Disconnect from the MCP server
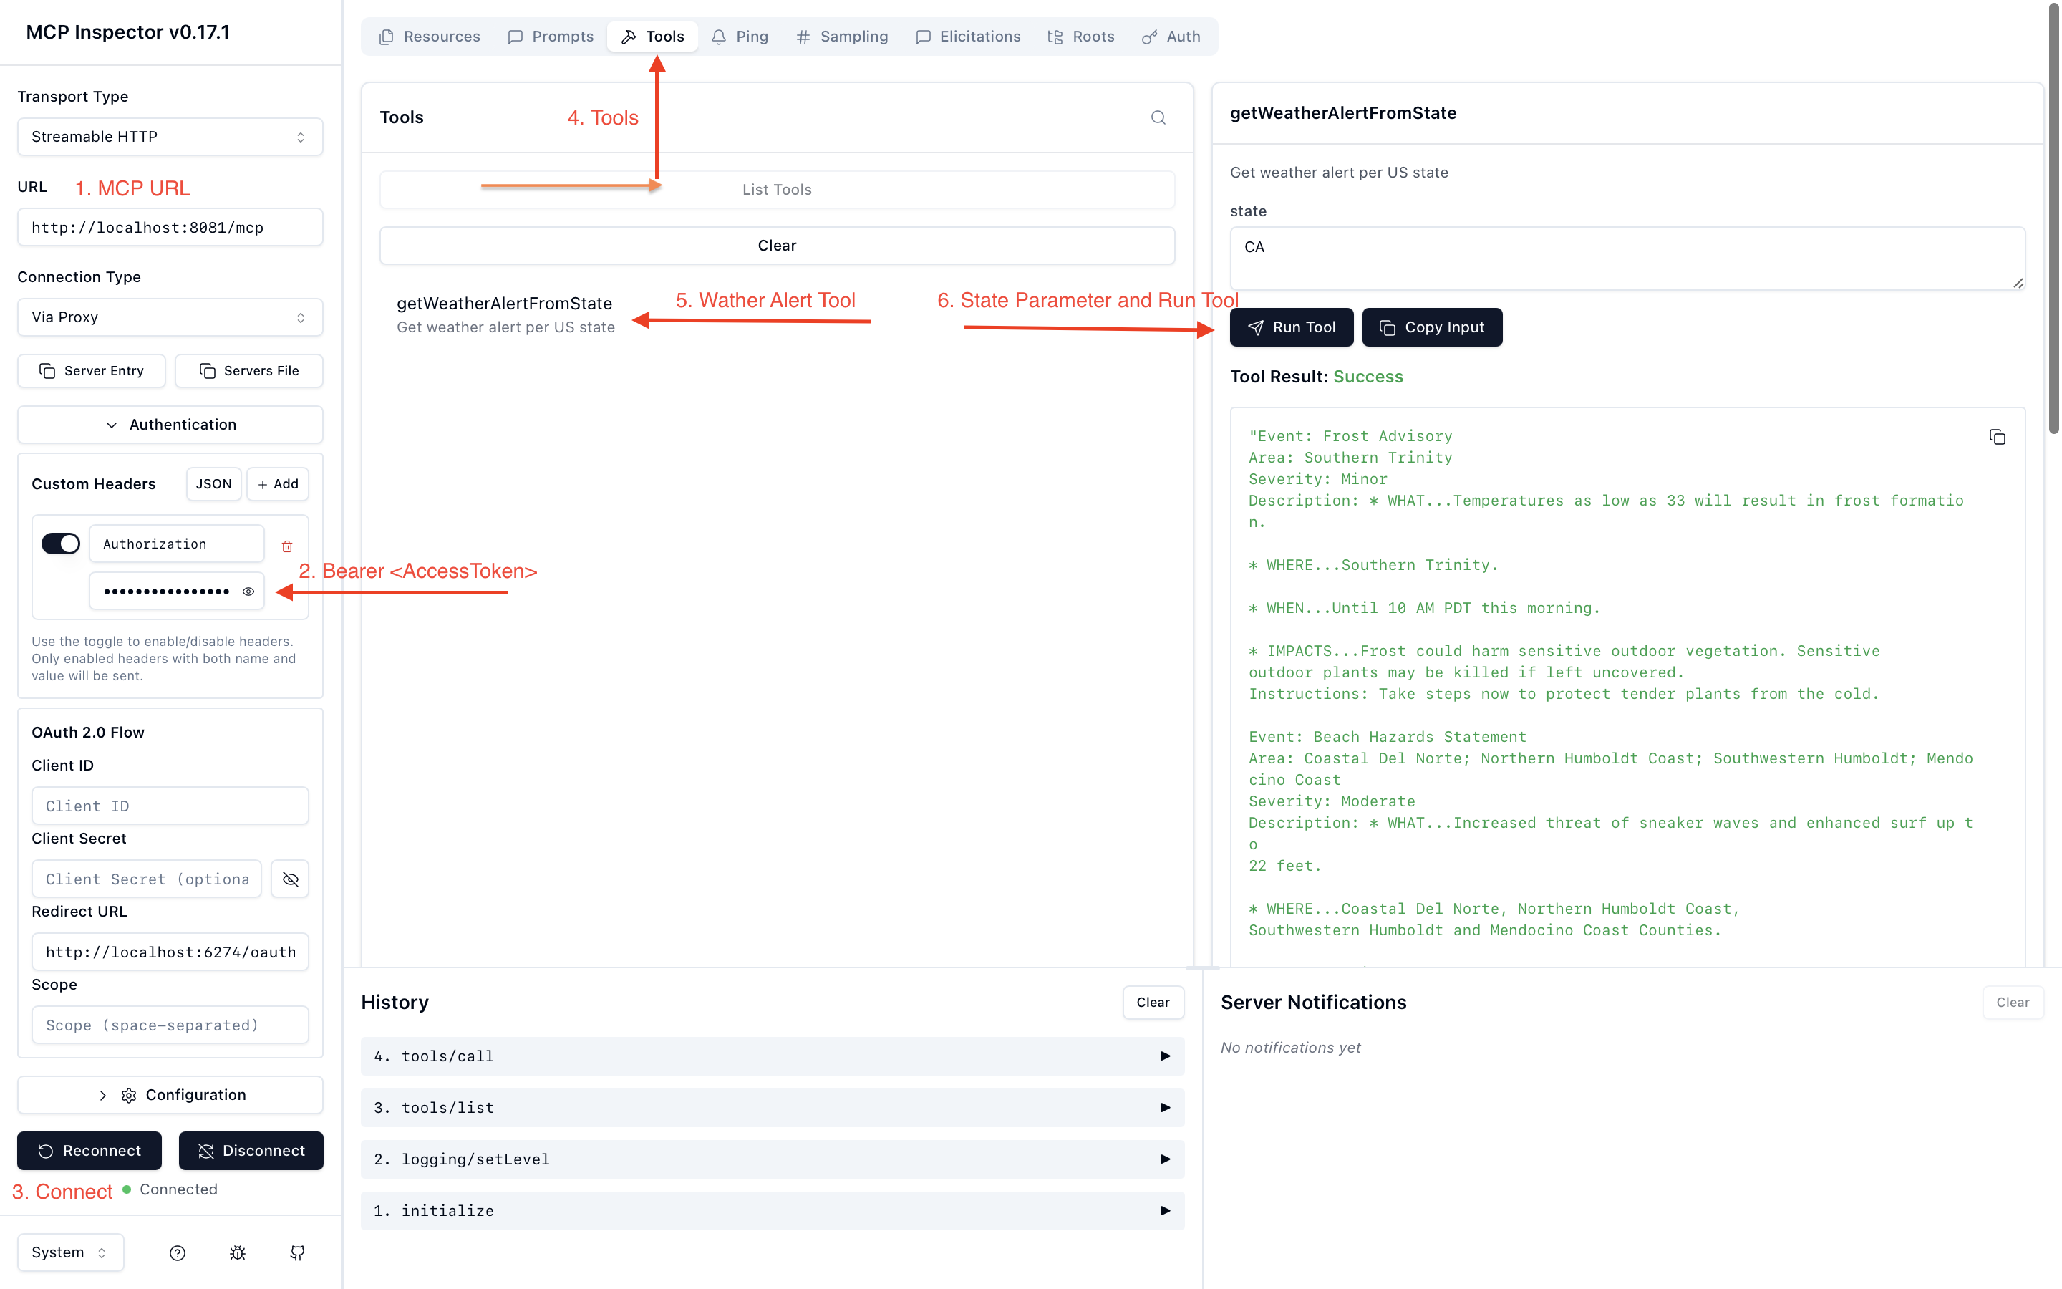Viewport: 2062px width, 1289px height. point(251,1150)
